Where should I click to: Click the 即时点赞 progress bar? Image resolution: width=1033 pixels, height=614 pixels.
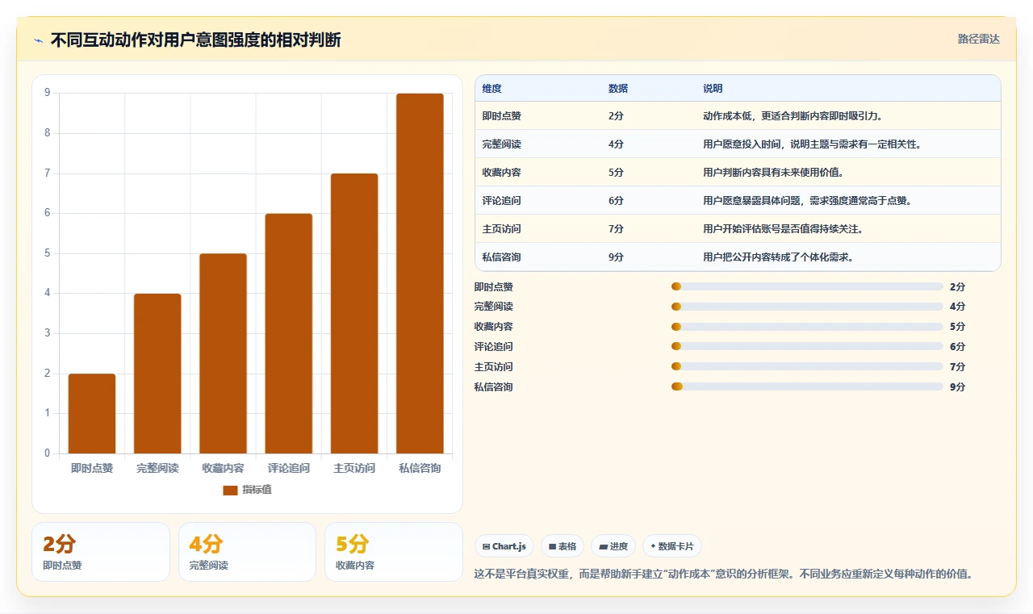[807, 286]
